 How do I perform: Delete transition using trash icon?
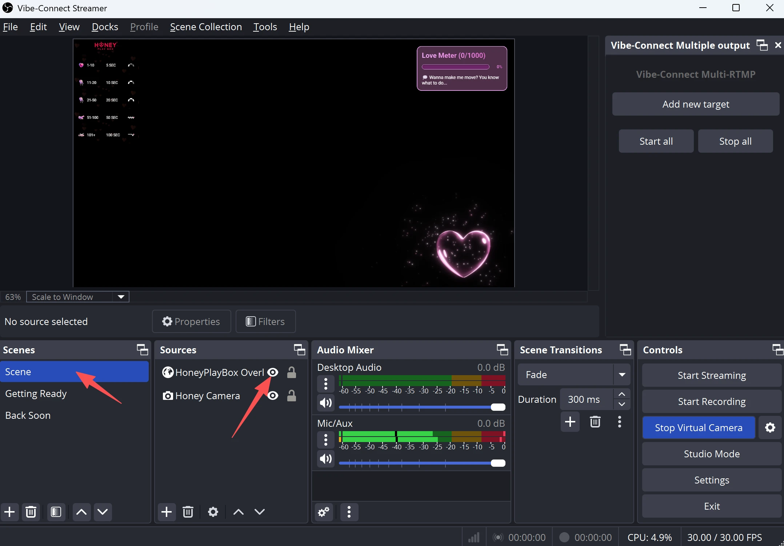click(595, 422)
